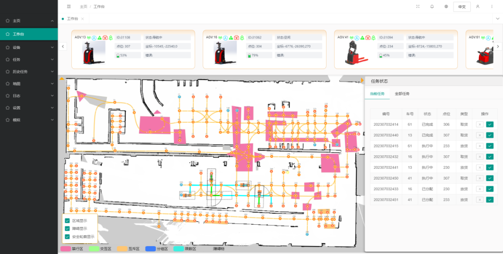This screenshot has width=503, height=254.
Task: Click the globe icon in header
Action: click(446, 7)
